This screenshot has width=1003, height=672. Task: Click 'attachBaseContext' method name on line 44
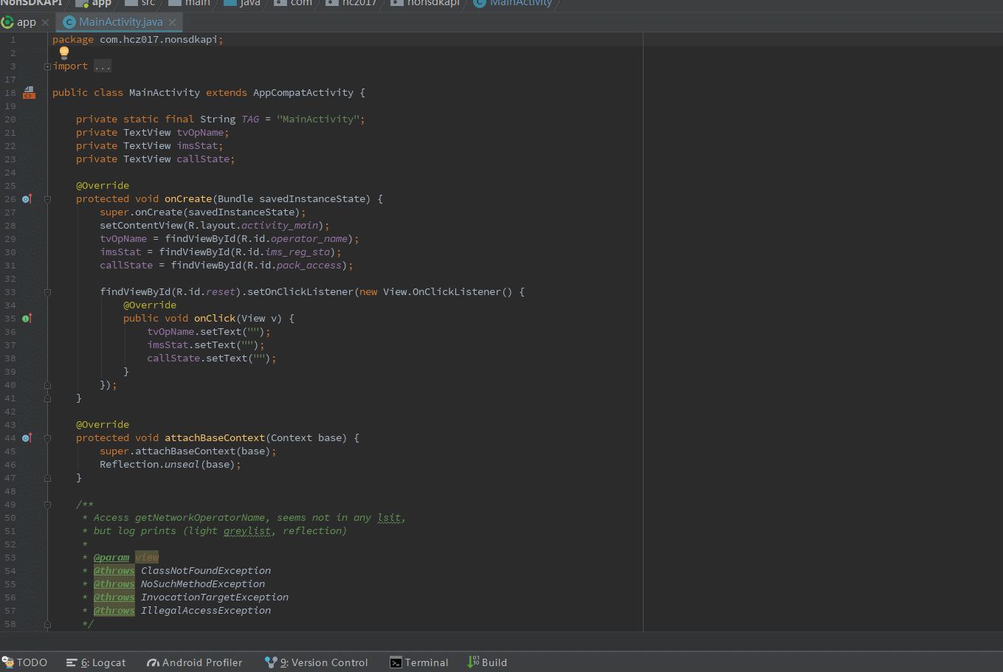tap(215, 438)
